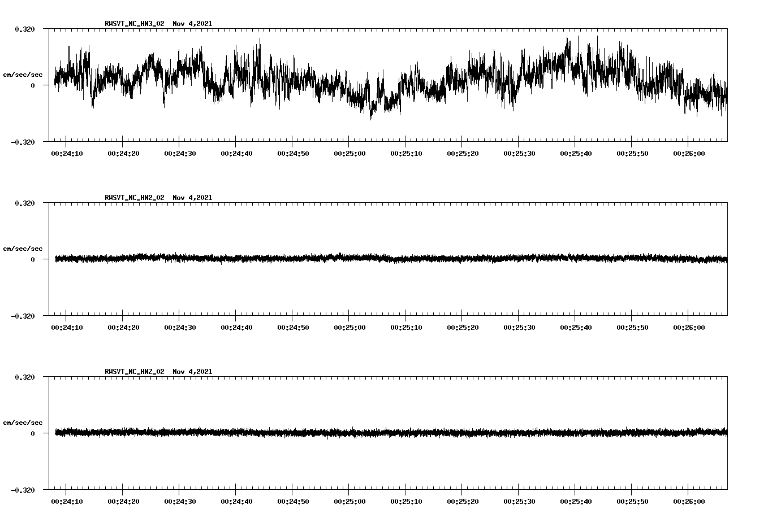Click the RWSVT_NC_HN2_02 plot title

(x=158, y=198)
